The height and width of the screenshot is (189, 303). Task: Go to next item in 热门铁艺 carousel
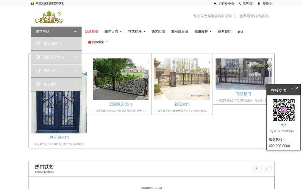(267, 169)
